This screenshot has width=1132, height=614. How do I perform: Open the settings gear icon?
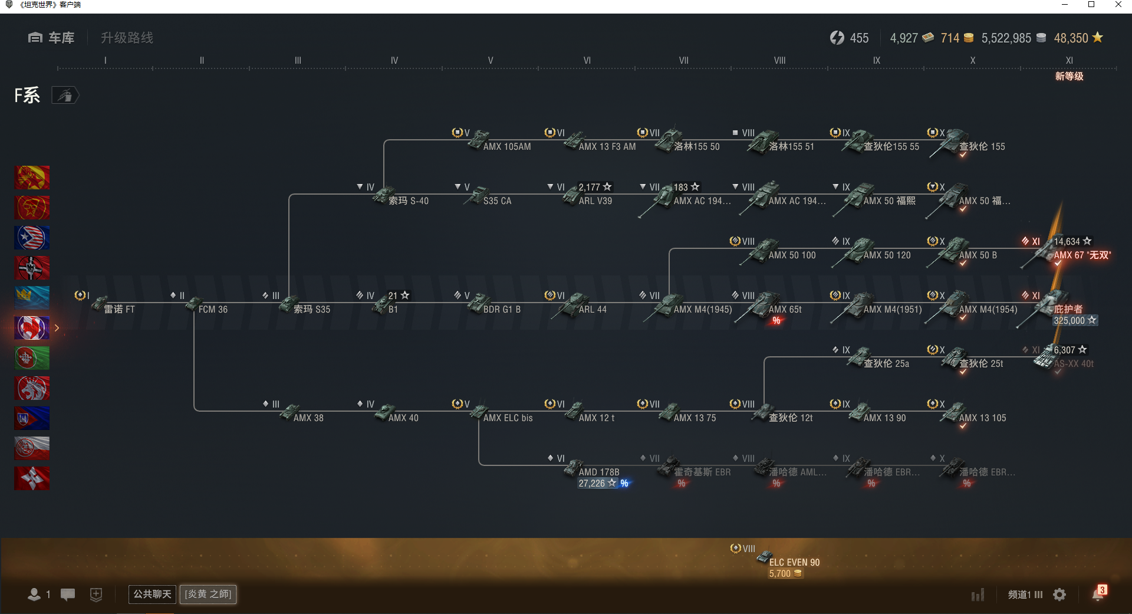(x=1059, y=595)
